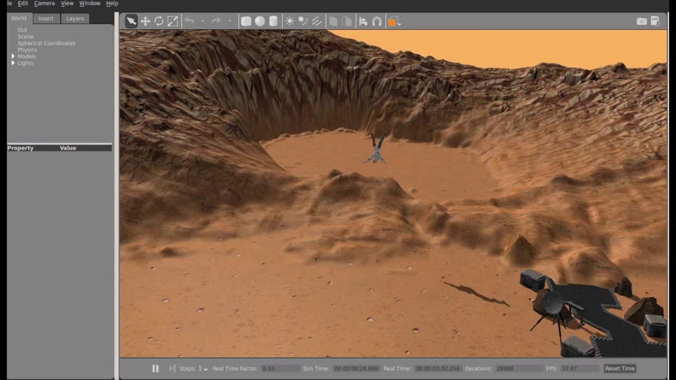
Task: Insert a box shape
Action: click(x=246, y=21)
